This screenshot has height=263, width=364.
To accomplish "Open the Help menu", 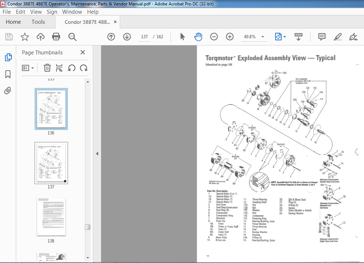I will (x=93, y=12).
